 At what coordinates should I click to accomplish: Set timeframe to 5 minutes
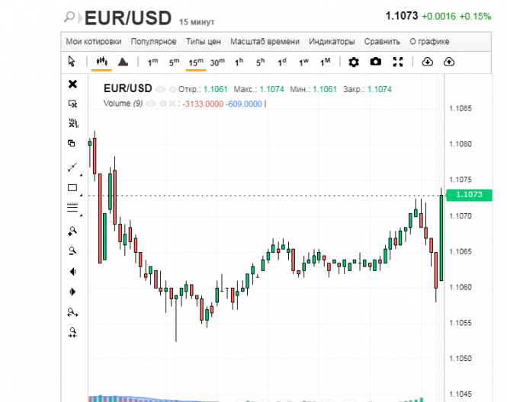coord(174,62)
